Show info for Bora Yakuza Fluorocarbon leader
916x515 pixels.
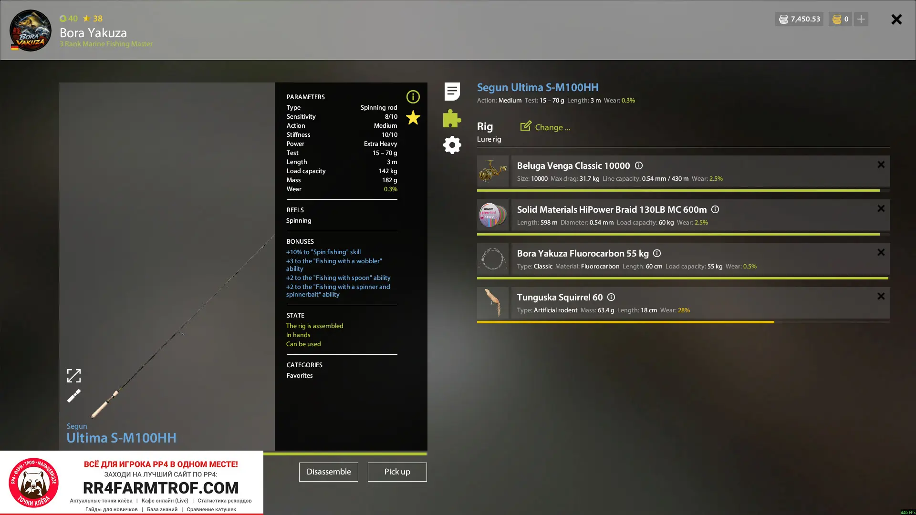[x=657, y=253]
